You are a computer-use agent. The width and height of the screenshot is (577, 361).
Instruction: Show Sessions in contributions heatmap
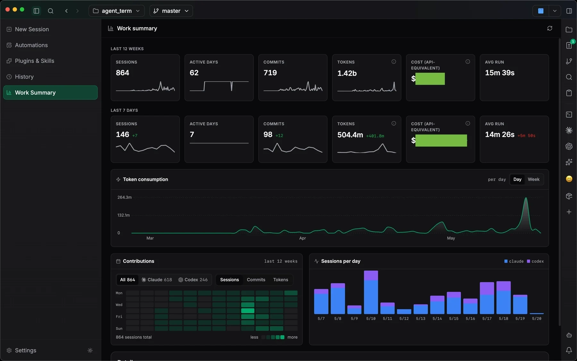230,280
